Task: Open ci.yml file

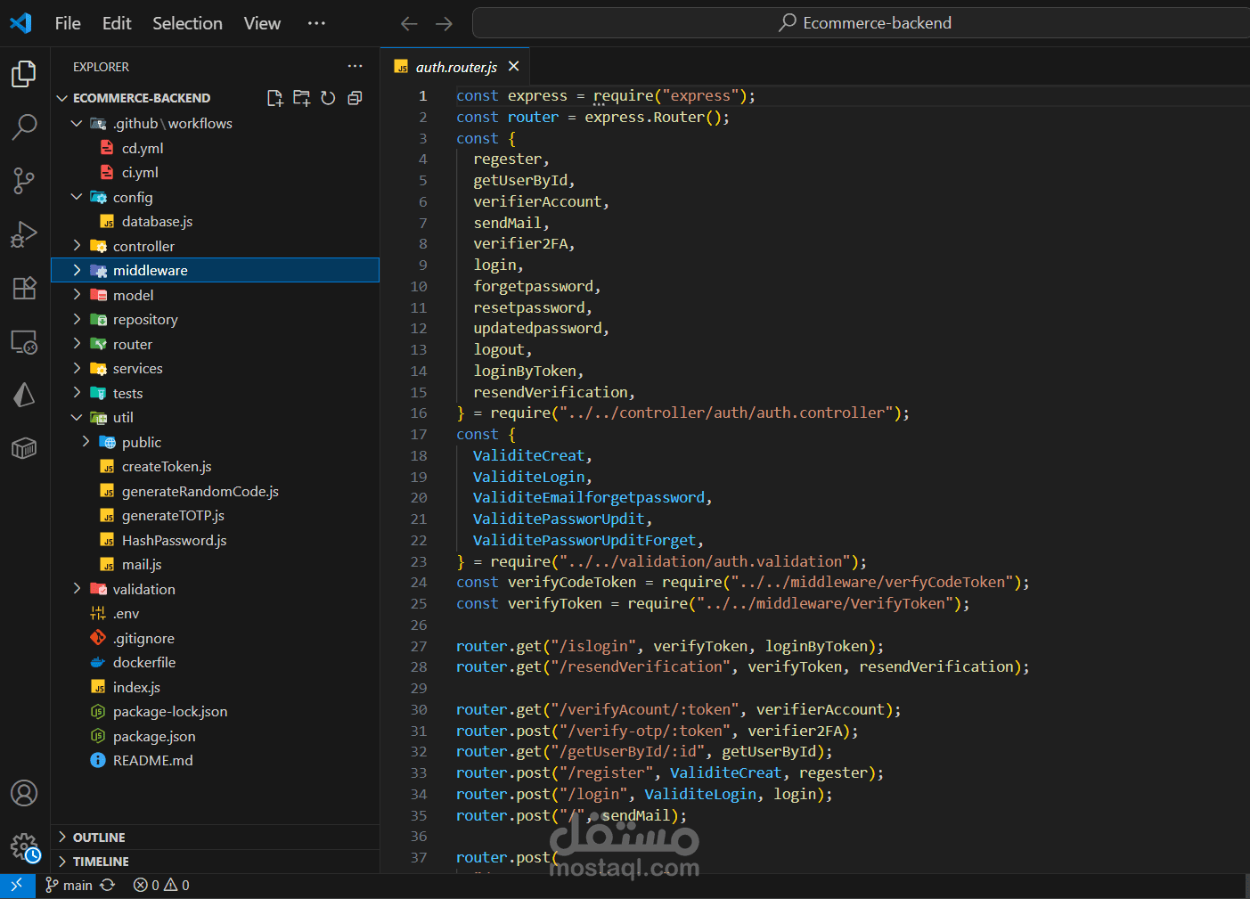Action: pos(216,172)
